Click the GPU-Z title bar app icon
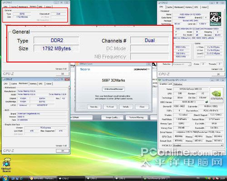The image size is (227, 181). (x=160, y=80)
